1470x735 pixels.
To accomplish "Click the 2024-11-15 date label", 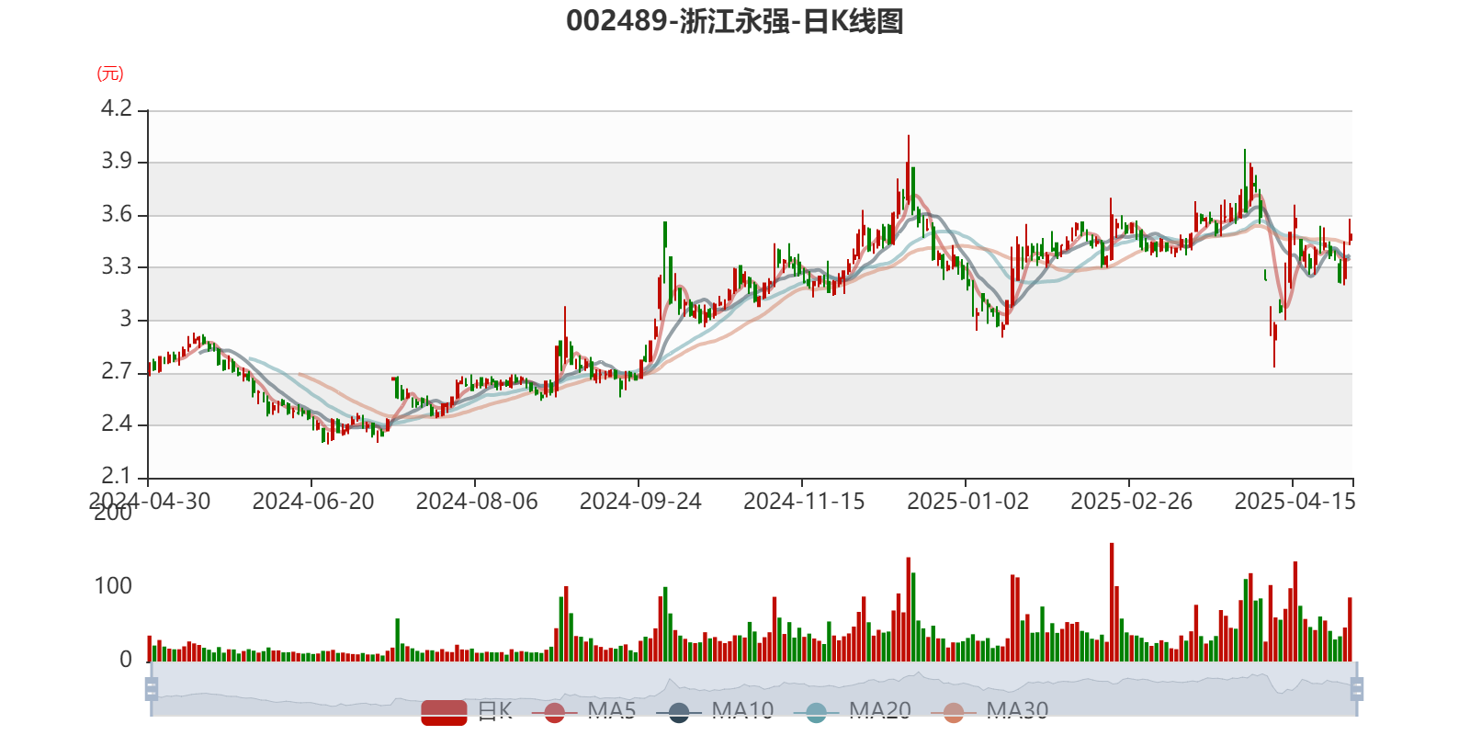I will coord(804,502).
